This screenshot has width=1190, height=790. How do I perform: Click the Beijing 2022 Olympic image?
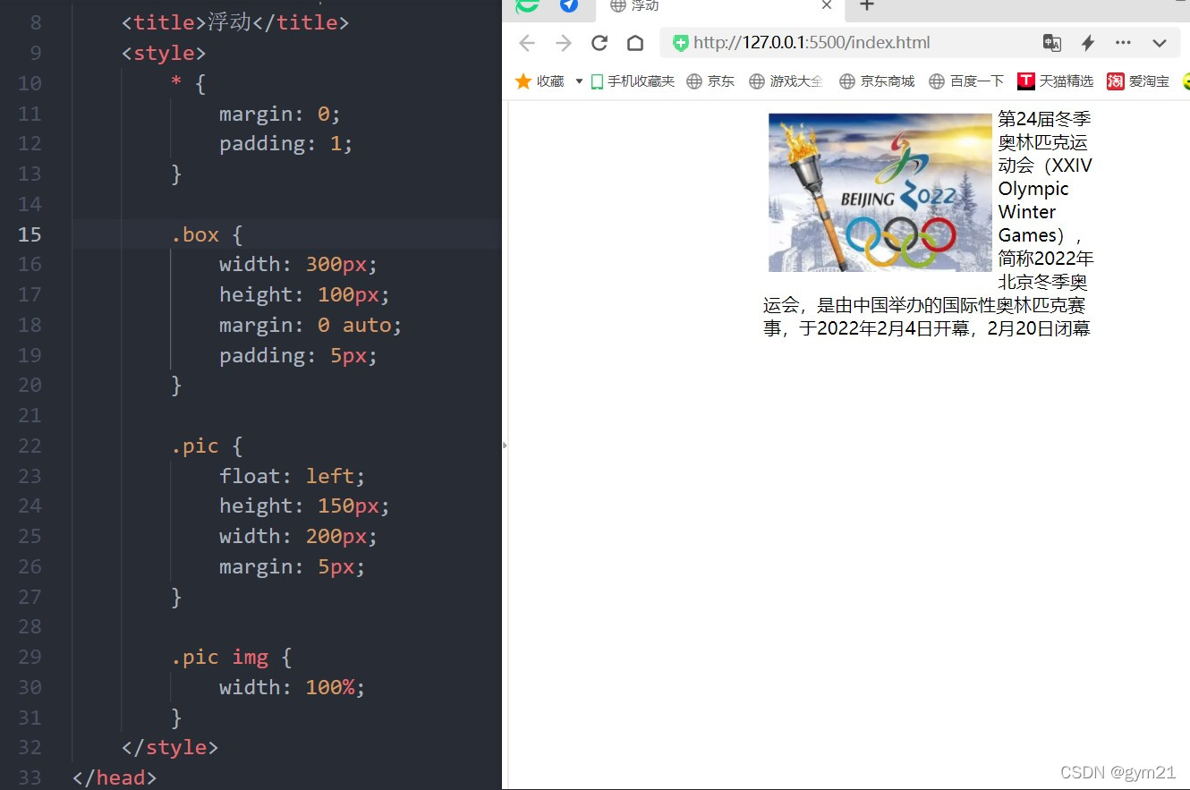pyautogui.click(x=880, y=192)
